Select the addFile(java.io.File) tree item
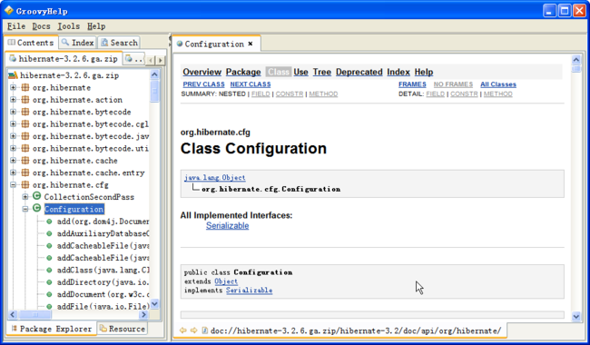 (103, 306)
